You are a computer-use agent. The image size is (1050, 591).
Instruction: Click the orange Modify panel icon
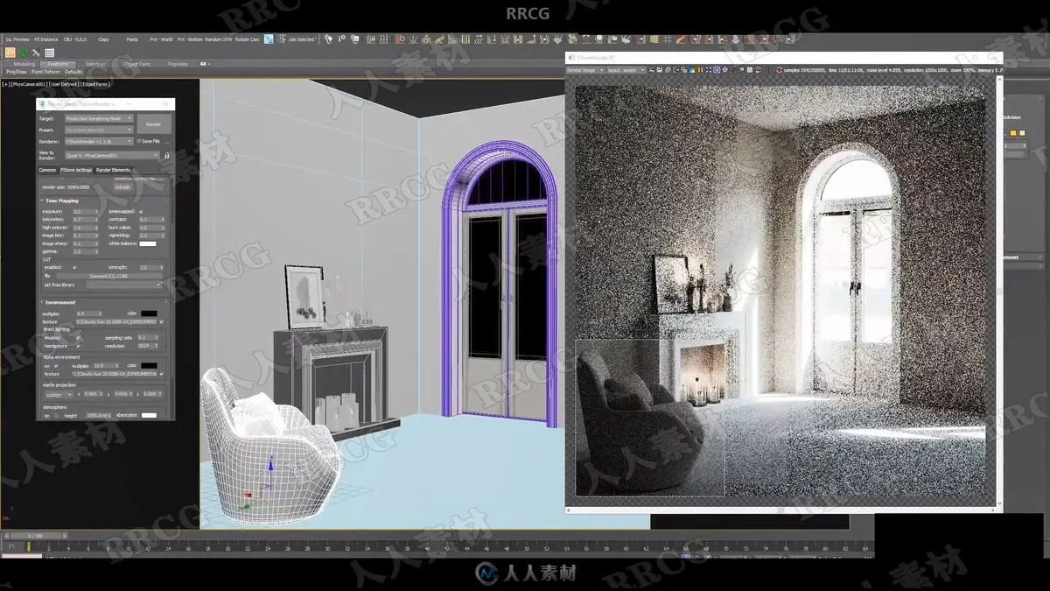[x=10, y=53]
